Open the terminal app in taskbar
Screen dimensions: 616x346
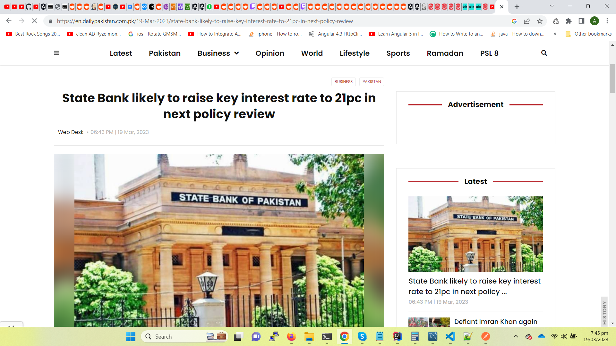click(327, 336)
